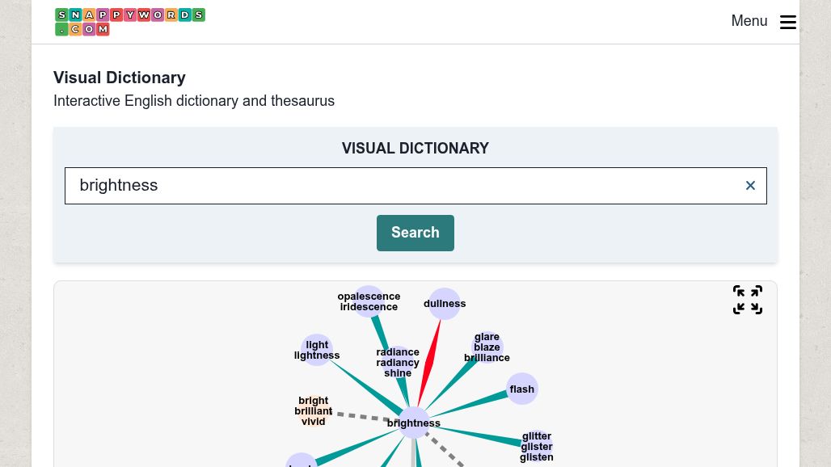The height and width of the screenshot is (467, 831).
Task: Click the Snappywords.com logo
Action: [x=129, y=22]
